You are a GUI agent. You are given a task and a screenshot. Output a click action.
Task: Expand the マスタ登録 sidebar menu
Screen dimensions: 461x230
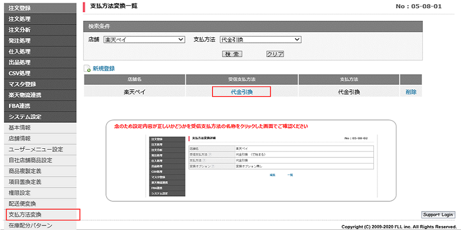point(40,84)
